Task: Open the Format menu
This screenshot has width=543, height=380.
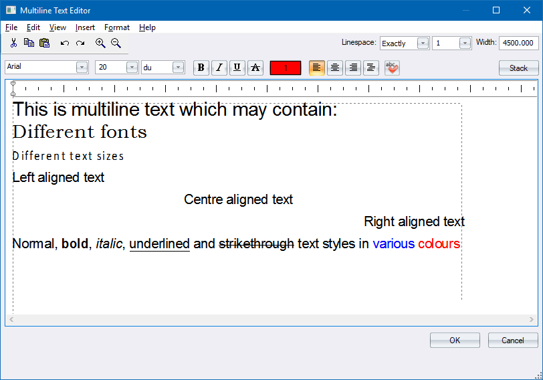Action: tap(117, 27)
